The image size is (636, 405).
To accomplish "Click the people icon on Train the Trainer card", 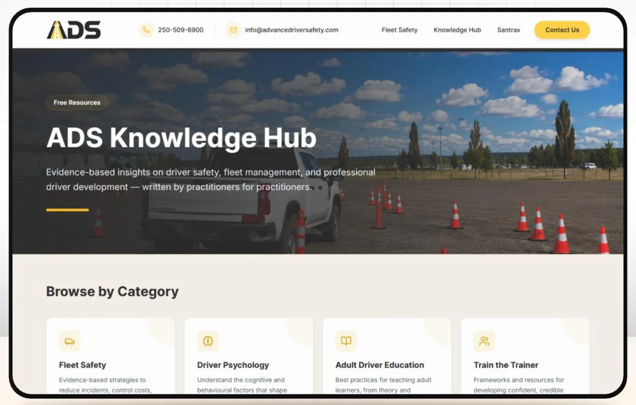I will [484, 341].
